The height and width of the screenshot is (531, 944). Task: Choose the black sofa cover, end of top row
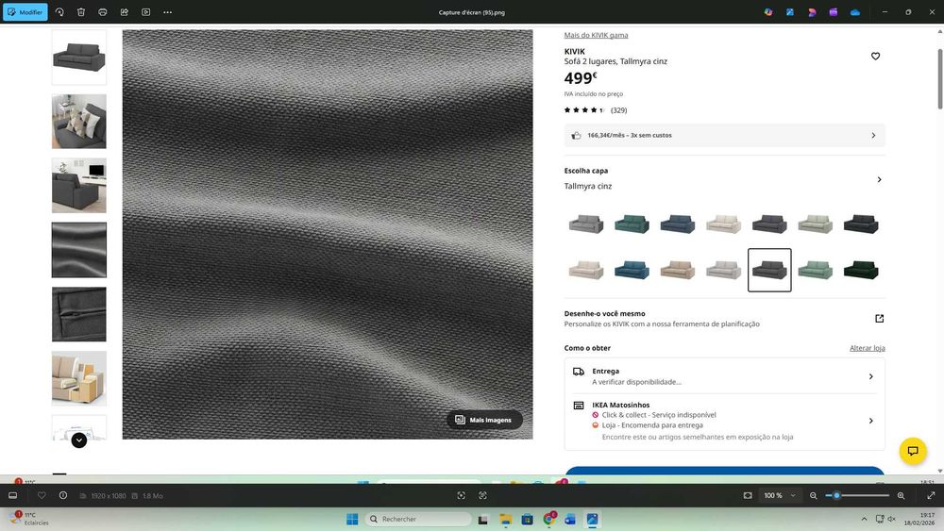pyautogui.click(x=861, y=224)
